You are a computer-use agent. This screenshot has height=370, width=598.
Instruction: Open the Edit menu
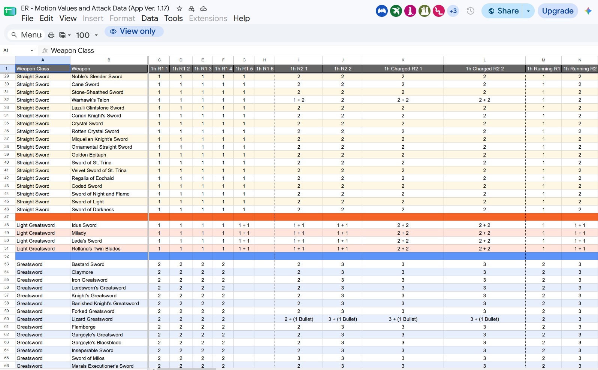click(46, 18)
